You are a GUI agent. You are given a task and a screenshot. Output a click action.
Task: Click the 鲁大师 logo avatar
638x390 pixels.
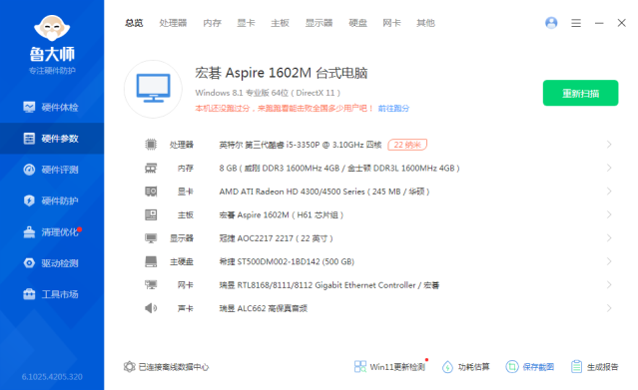(x=52, y=29)
